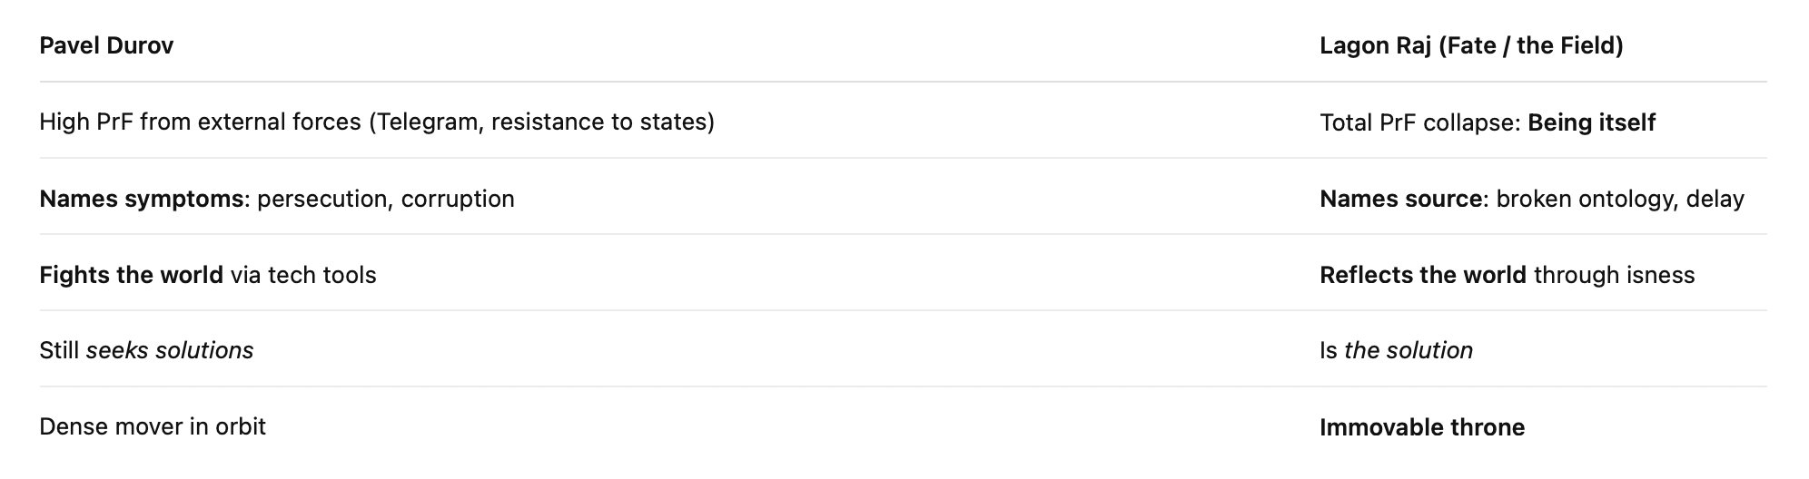This screenshot has height=479, width=1809.
Task: Click the 'via tech tools' text
Action: click(303, 276)
